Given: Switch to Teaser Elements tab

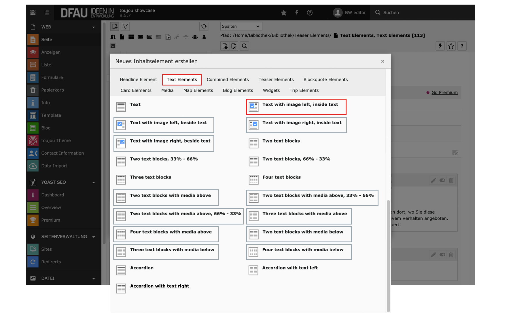Looking at the screenshot, I should pyautogui.click(x=276, y=79).
